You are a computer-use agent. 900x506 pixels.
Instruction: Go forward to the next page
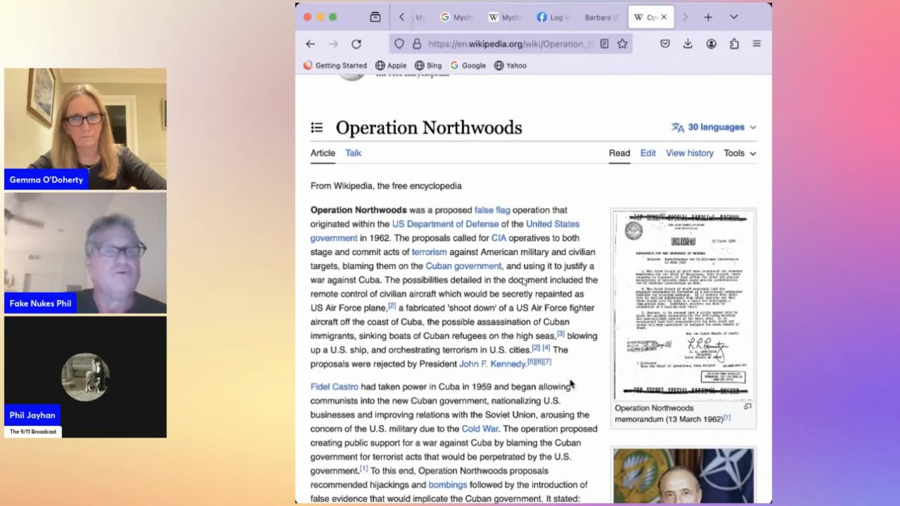pos(333,44)
